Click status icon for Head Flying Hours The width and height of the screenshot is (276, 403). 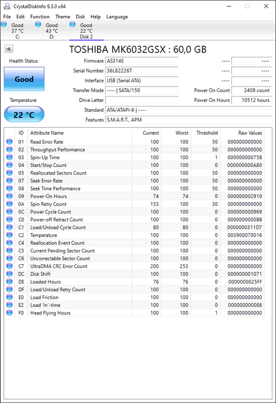tap(10, 313)
